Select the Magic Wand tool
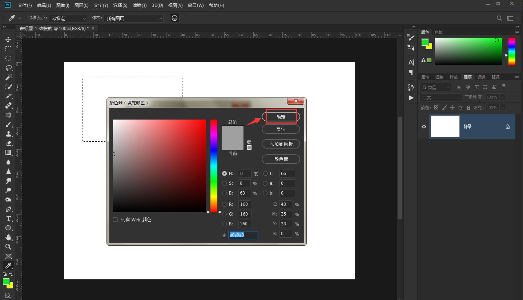 (x=8, y=77)
